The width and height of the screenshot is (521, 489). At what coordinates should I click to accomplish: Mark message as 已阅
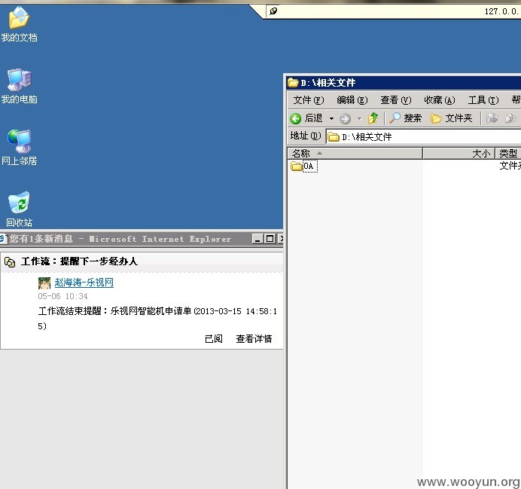214,339
